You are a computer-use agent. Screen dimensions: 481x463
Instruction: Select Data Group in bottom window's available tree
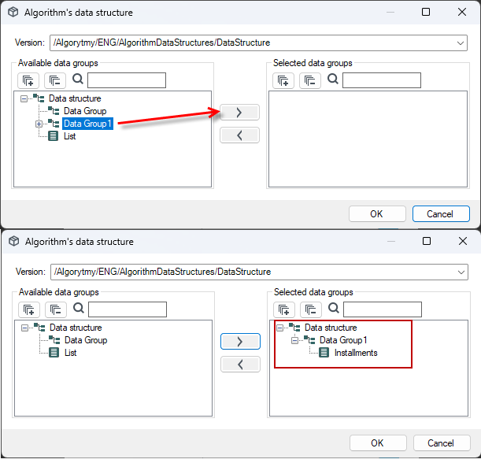point(86,340)
